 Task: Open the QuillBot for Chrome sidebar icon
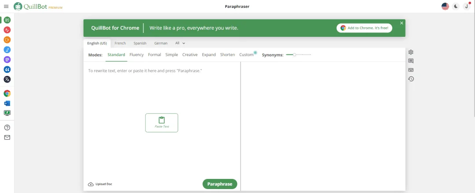pyautogui.click(x=7, y=93)
